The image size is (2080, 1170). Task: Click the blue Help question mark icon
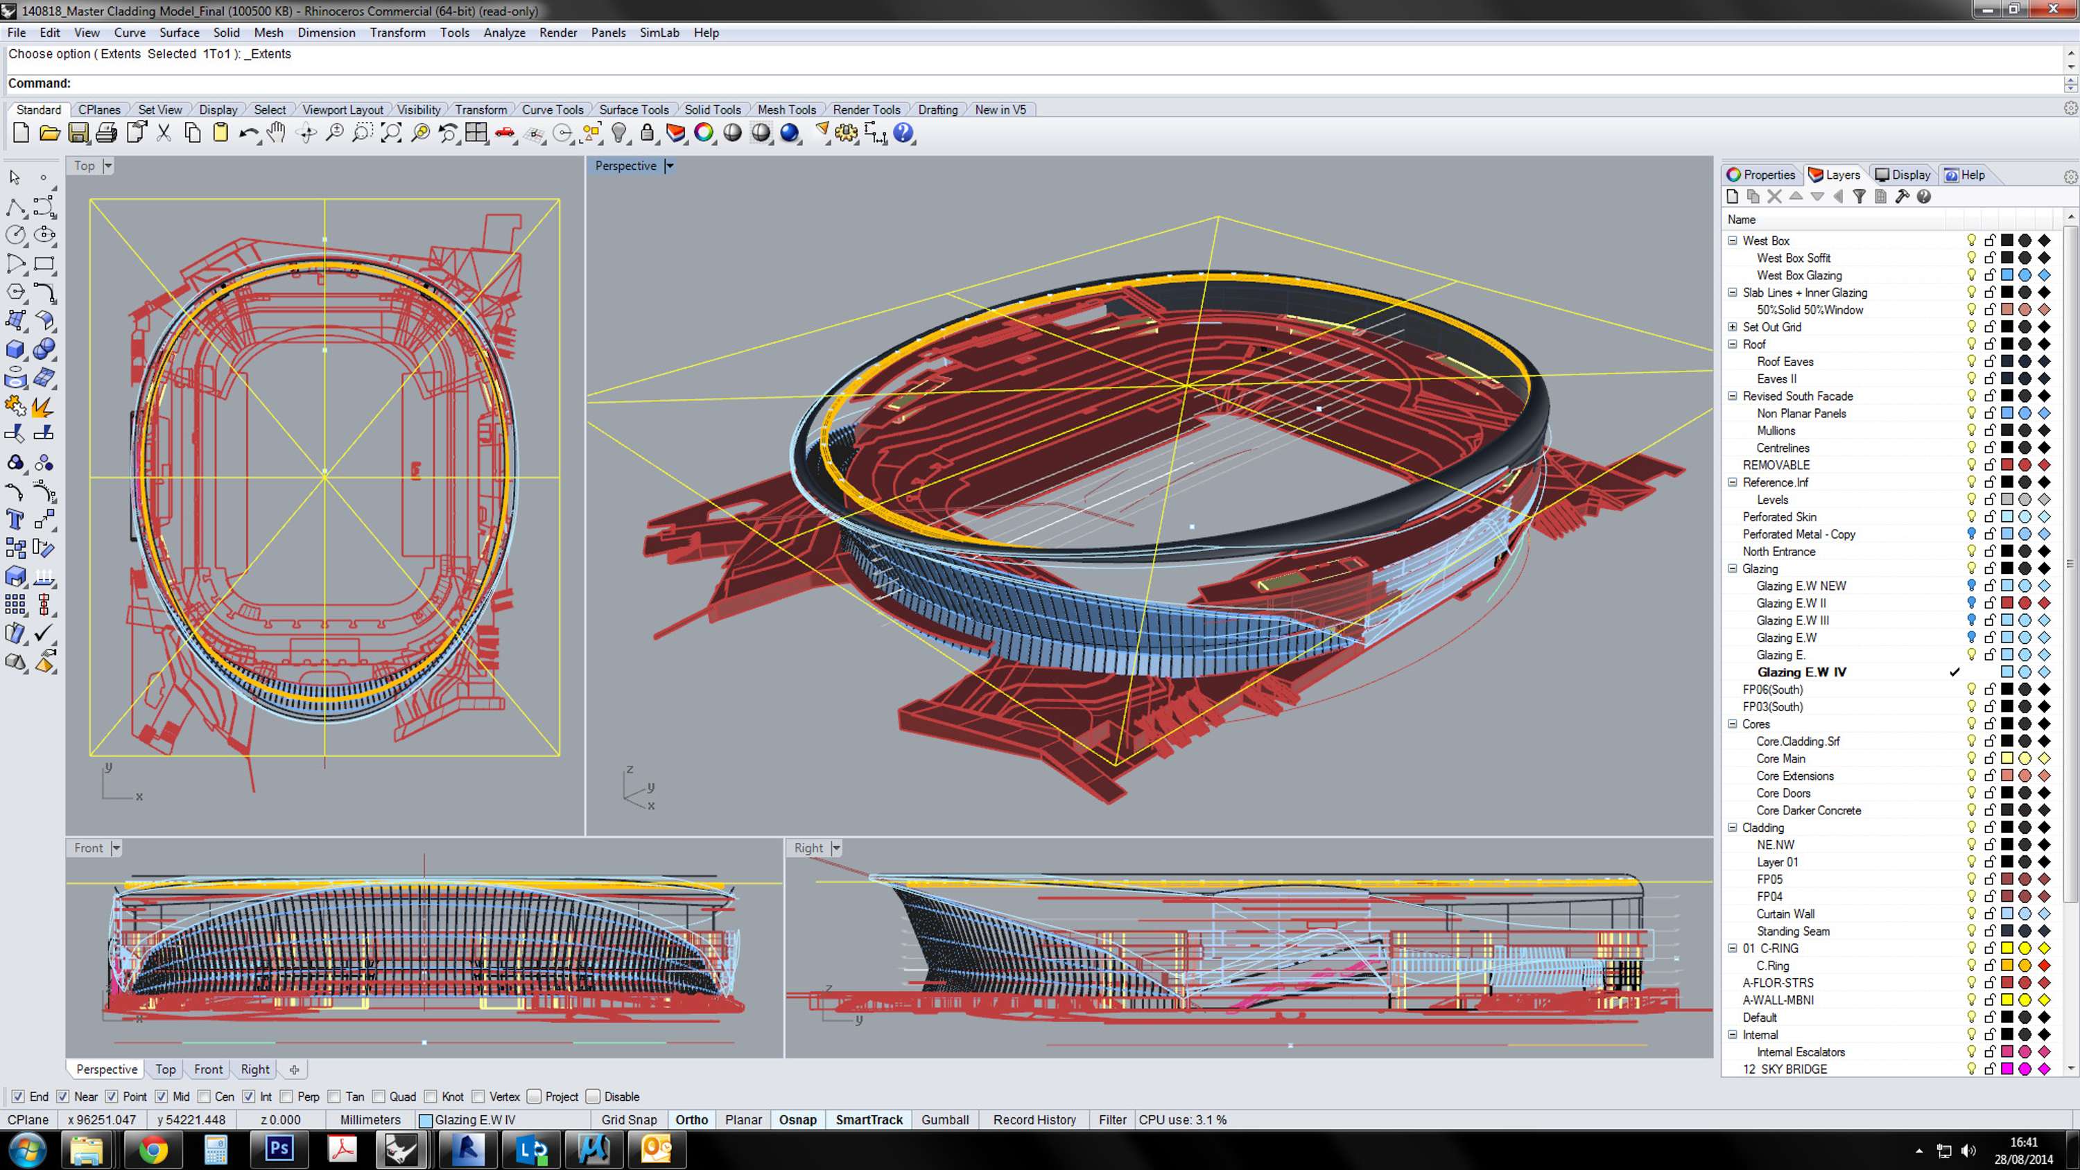(903, 133)
